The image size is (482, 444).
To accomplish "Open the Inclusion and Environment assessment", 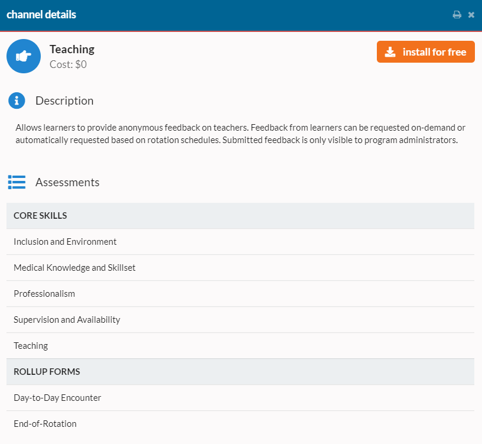I will [65, 241].
